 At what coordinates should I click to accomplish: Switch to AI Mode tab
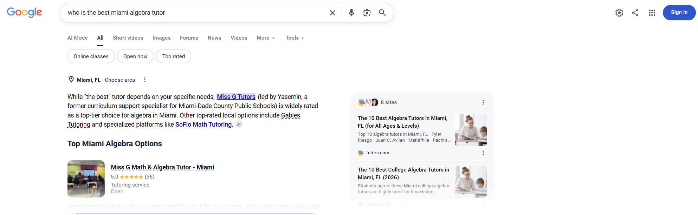point(78,38)
